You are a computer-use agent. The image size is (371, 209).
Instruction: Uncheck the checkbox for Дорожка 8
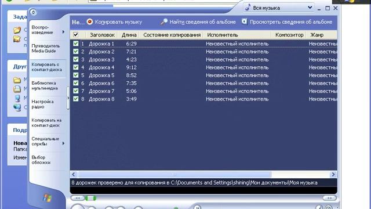click(x=76, y=99)
